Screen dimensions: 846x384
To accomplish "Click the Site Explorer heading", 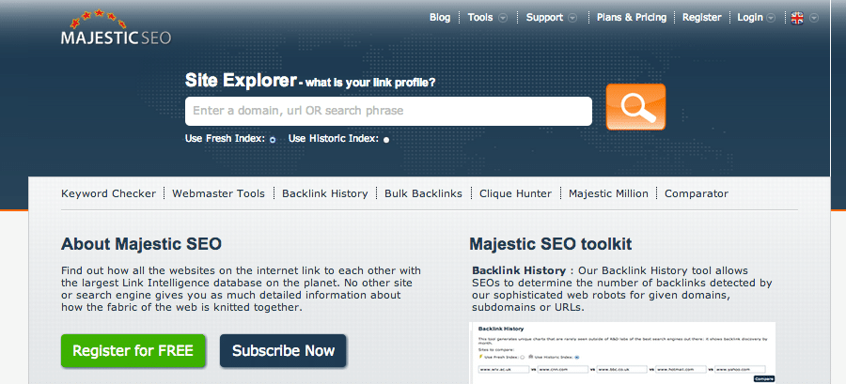I will (241, 80).
